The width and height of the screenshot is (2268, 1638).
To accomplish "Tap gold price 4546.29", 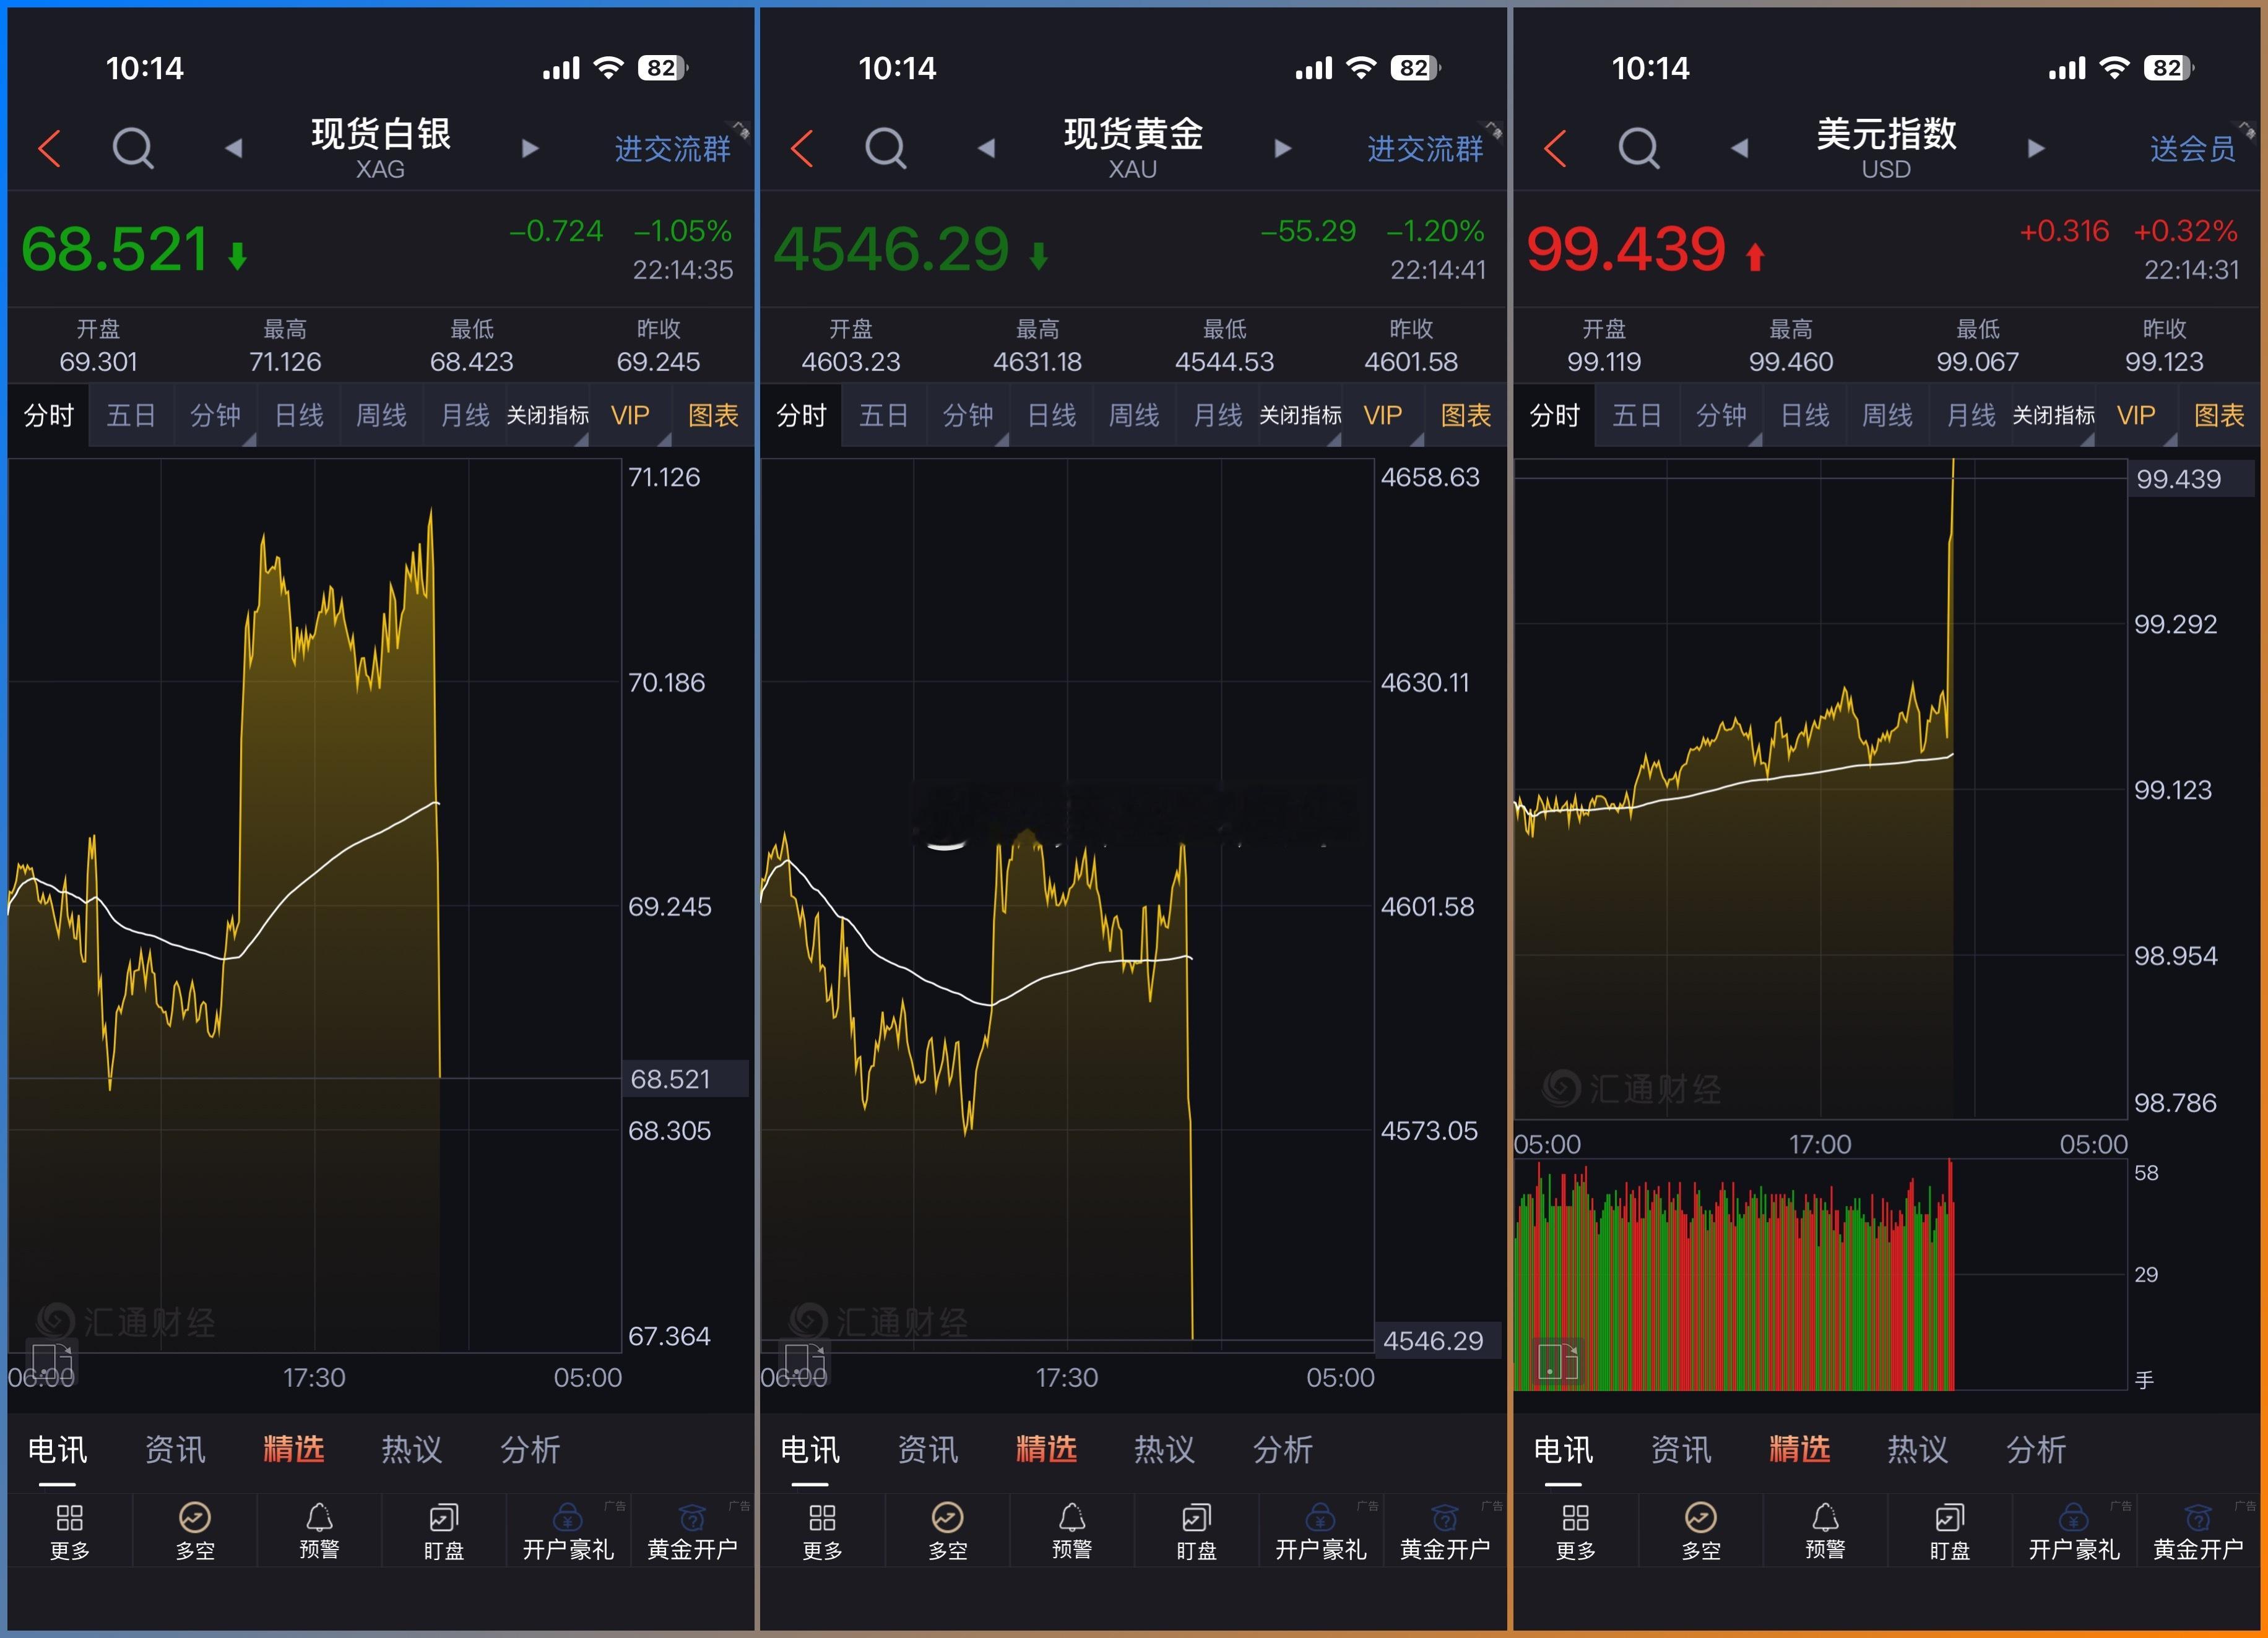I will tap(891, 249).
